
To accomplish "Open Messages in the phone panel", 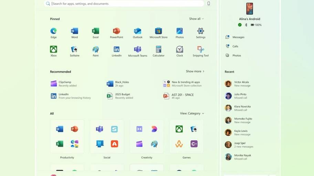I will pyautogui.click(x=235, y=37).
